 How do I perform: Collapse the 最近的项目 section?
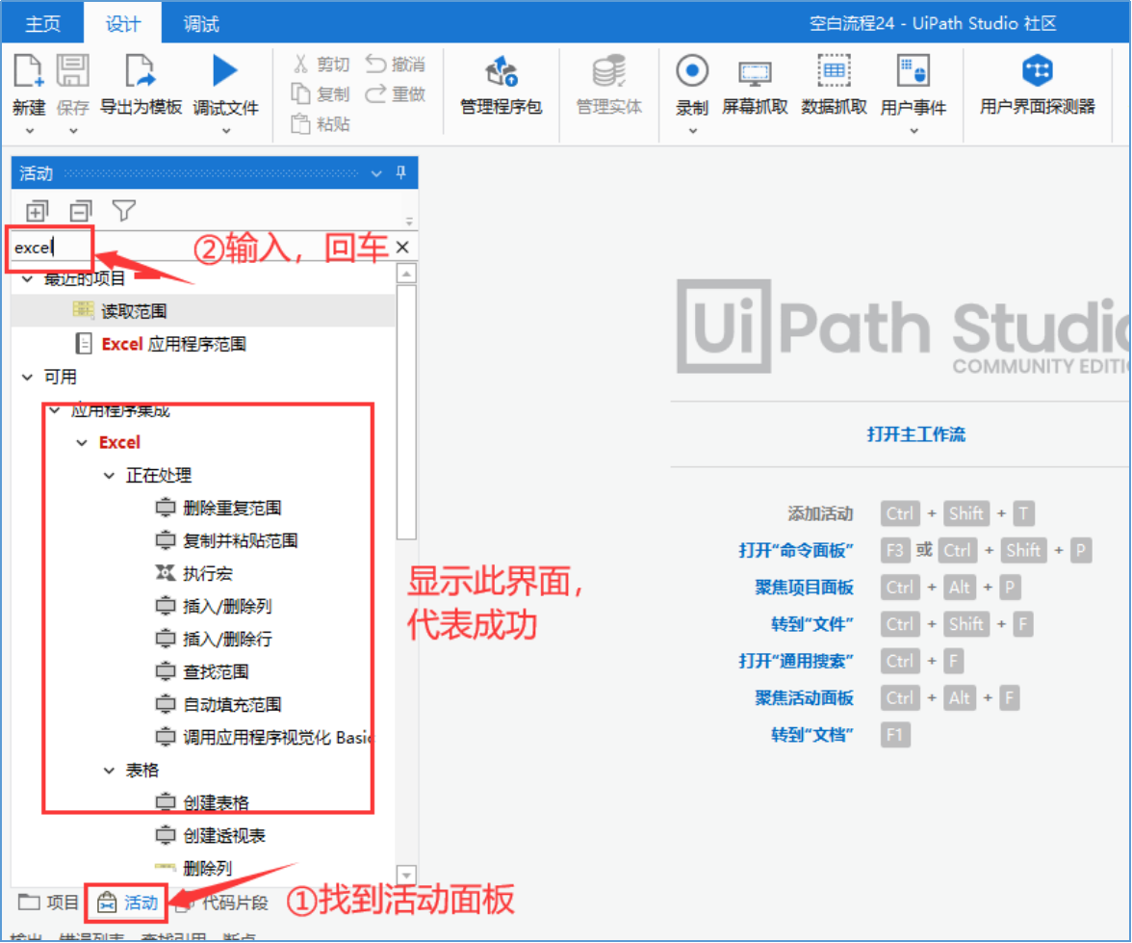point(27,279)
